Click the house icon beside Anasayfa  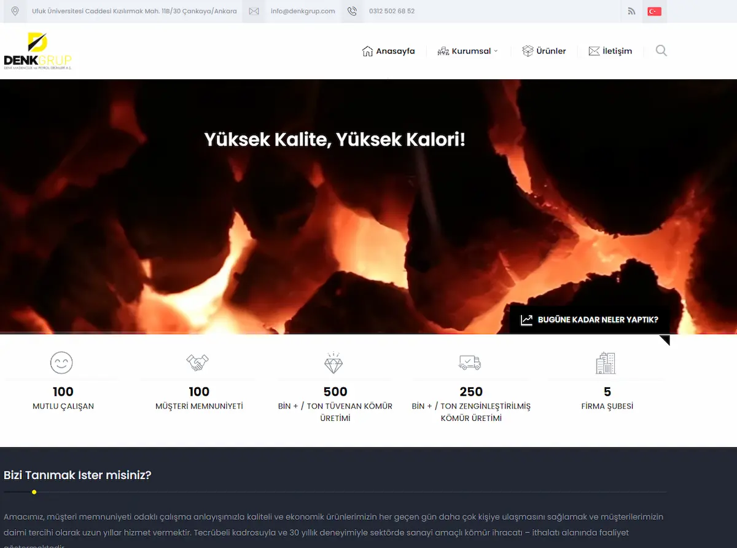pos(368,51)
